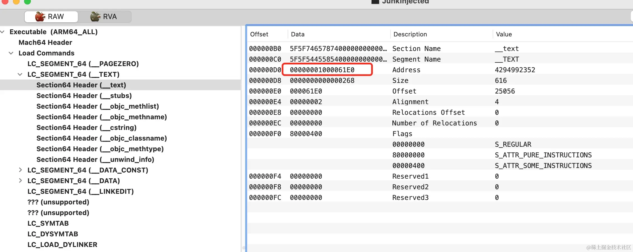633x252 pixels.
Task: Collapse the LC_SEGMENT_64 (__TEXT) segment
Action: pos(20,74)
